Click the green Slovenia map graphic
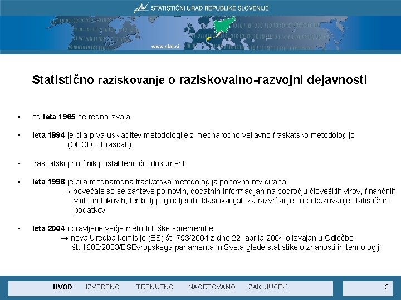This screenshot has width=401, height=300. 224,25
